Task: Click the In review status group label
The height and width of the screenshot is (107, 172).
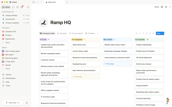Action: tap(108, 40)
